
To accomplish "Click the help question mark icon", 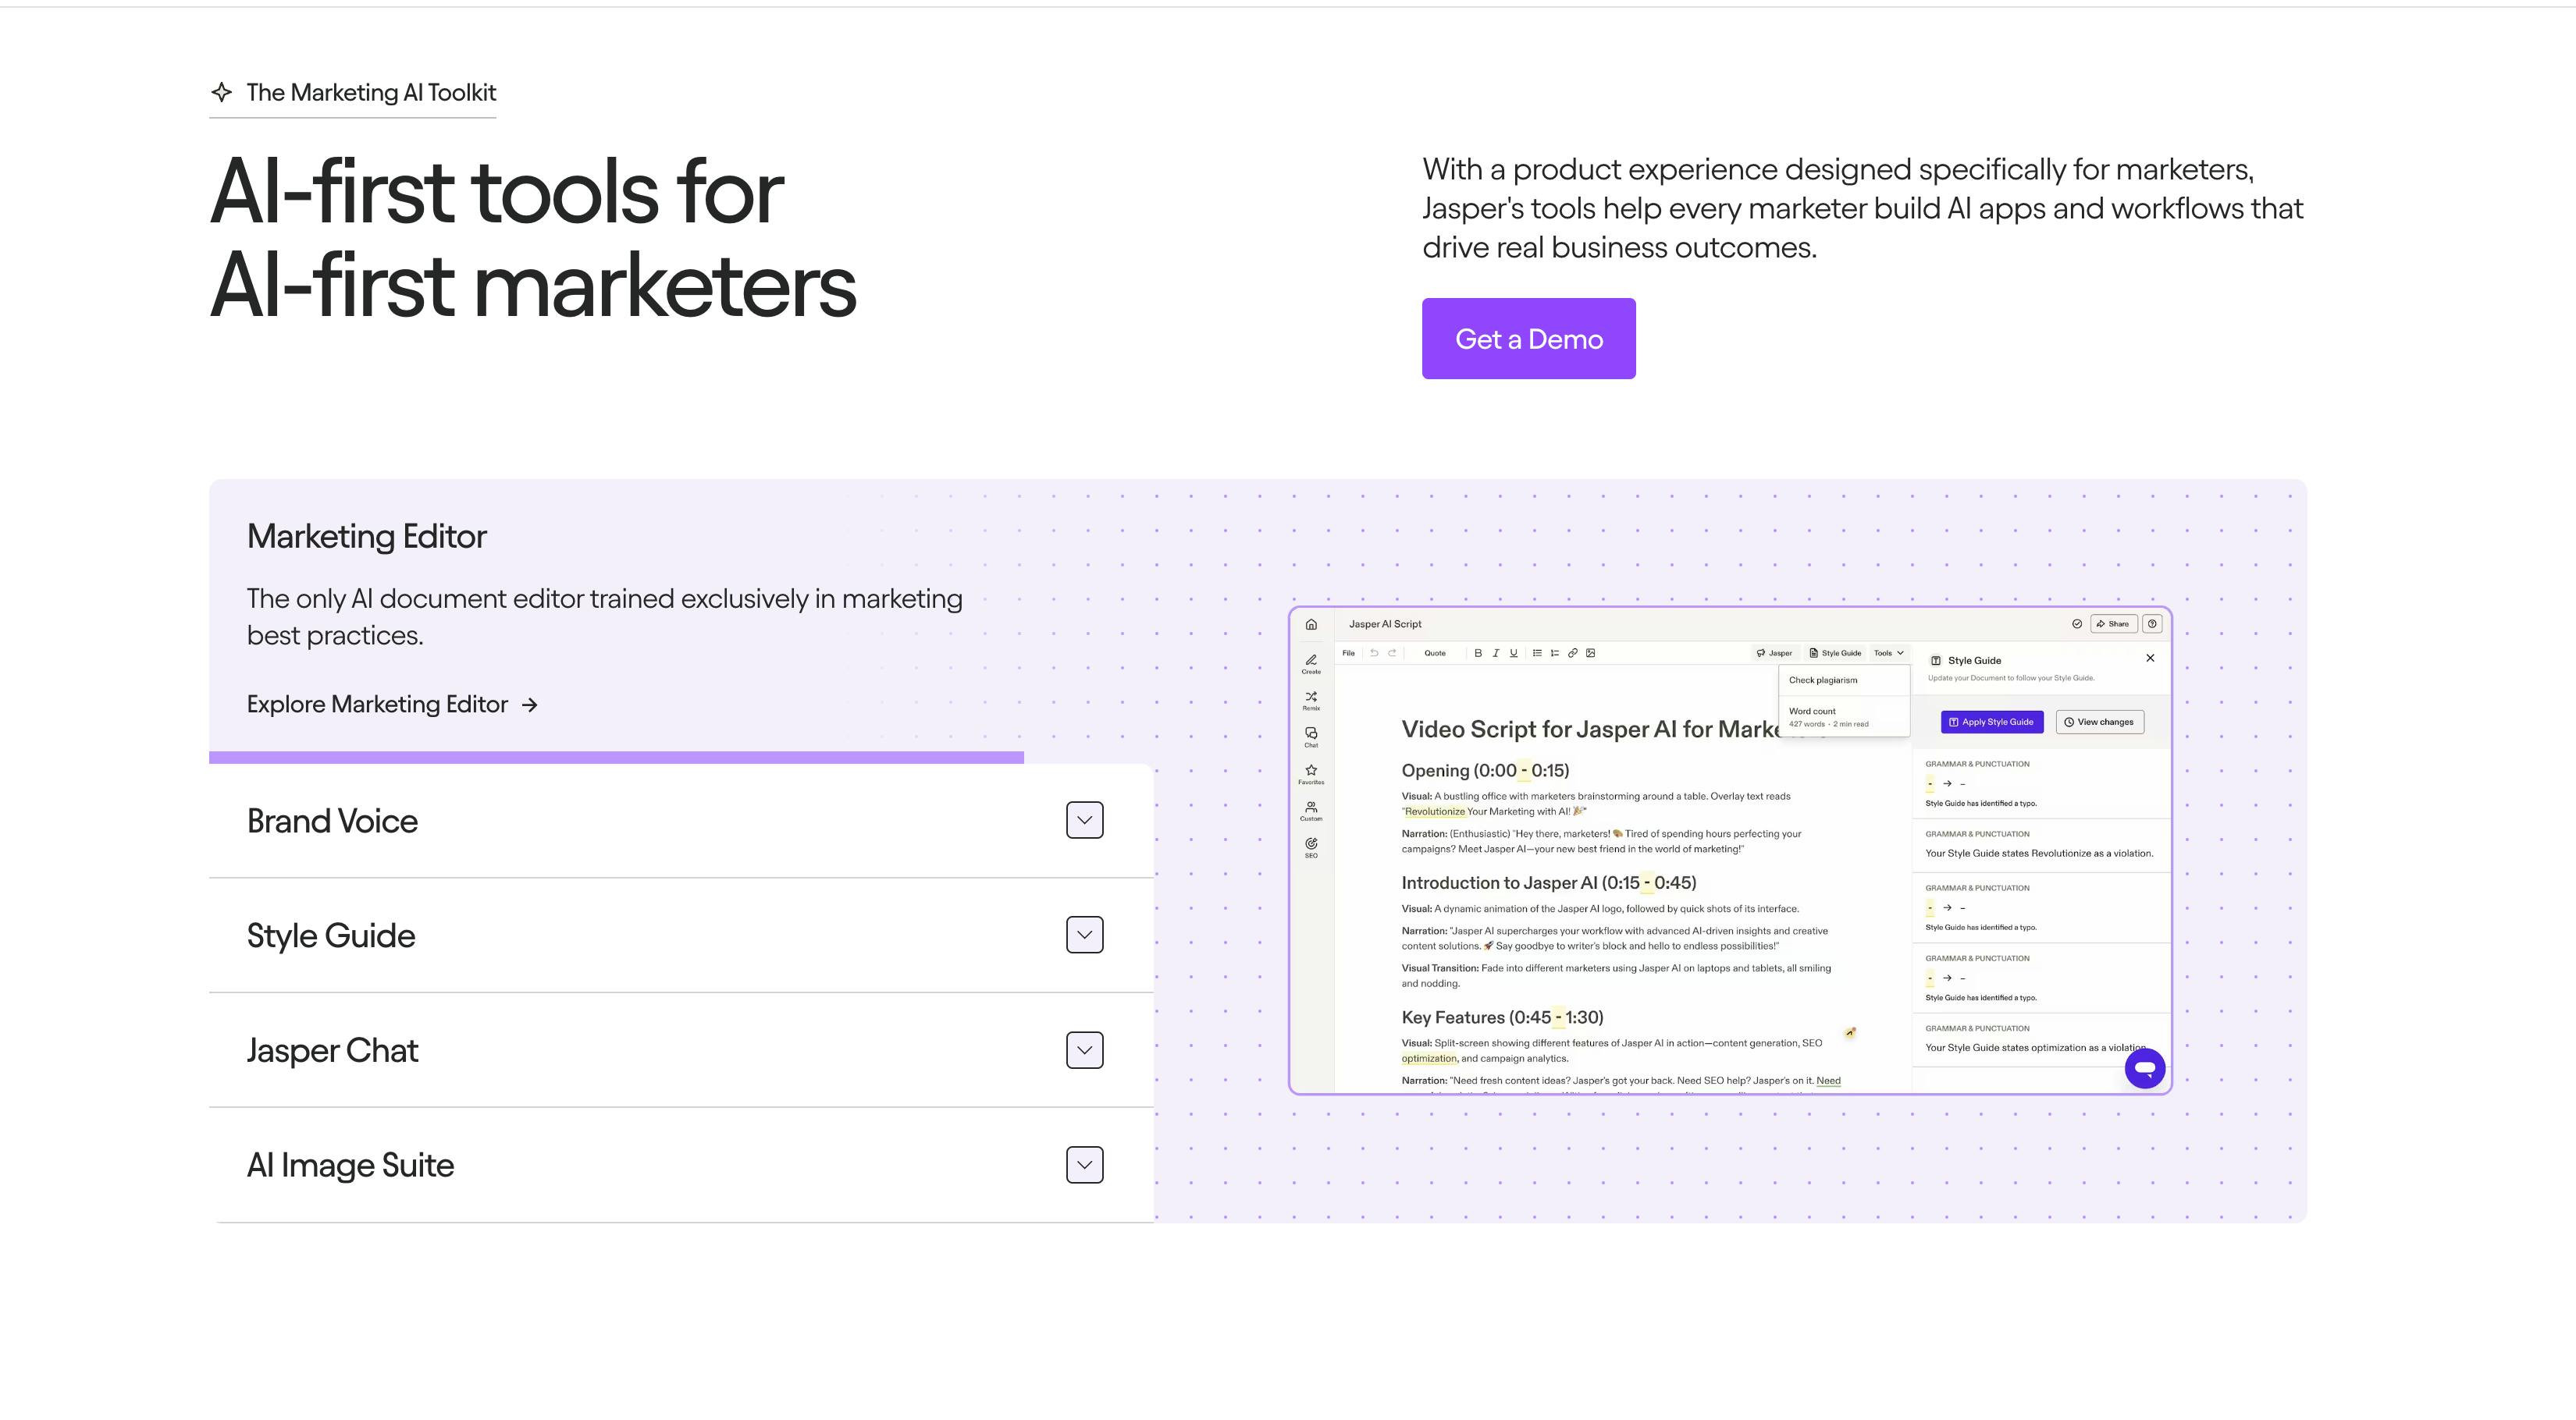I will (2152, 624).
